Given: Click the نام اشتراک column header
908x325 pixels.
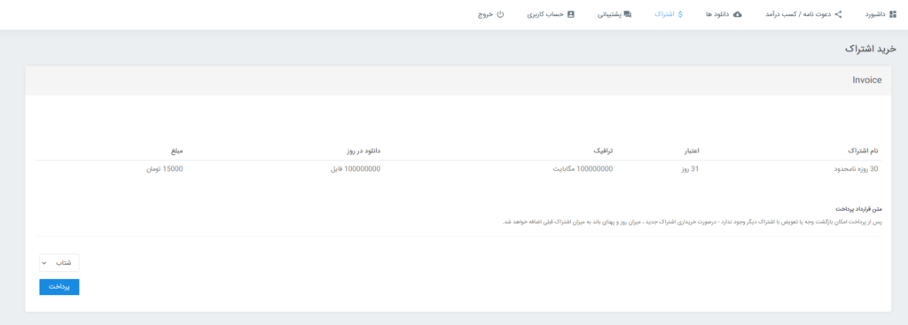Looking at the screenshot, I should click(x=863, y=151).
